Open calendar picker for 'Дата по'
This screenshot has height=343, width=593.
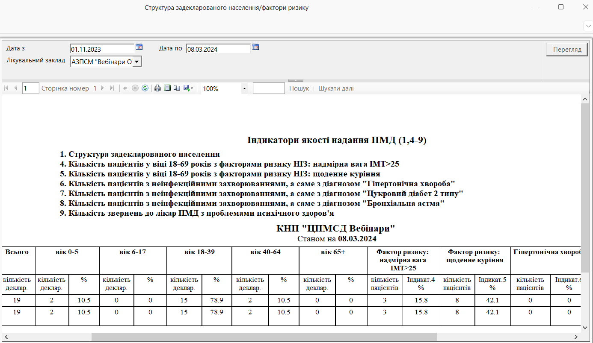click(255, 47)
